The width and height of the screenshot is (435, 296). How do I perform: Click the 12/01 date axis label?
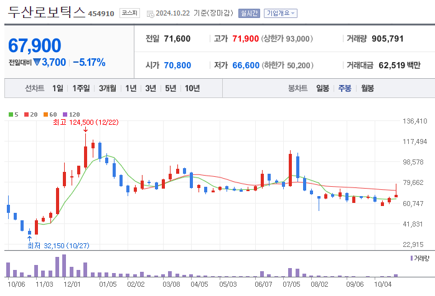pyautogui.click(x=72, y=284)
